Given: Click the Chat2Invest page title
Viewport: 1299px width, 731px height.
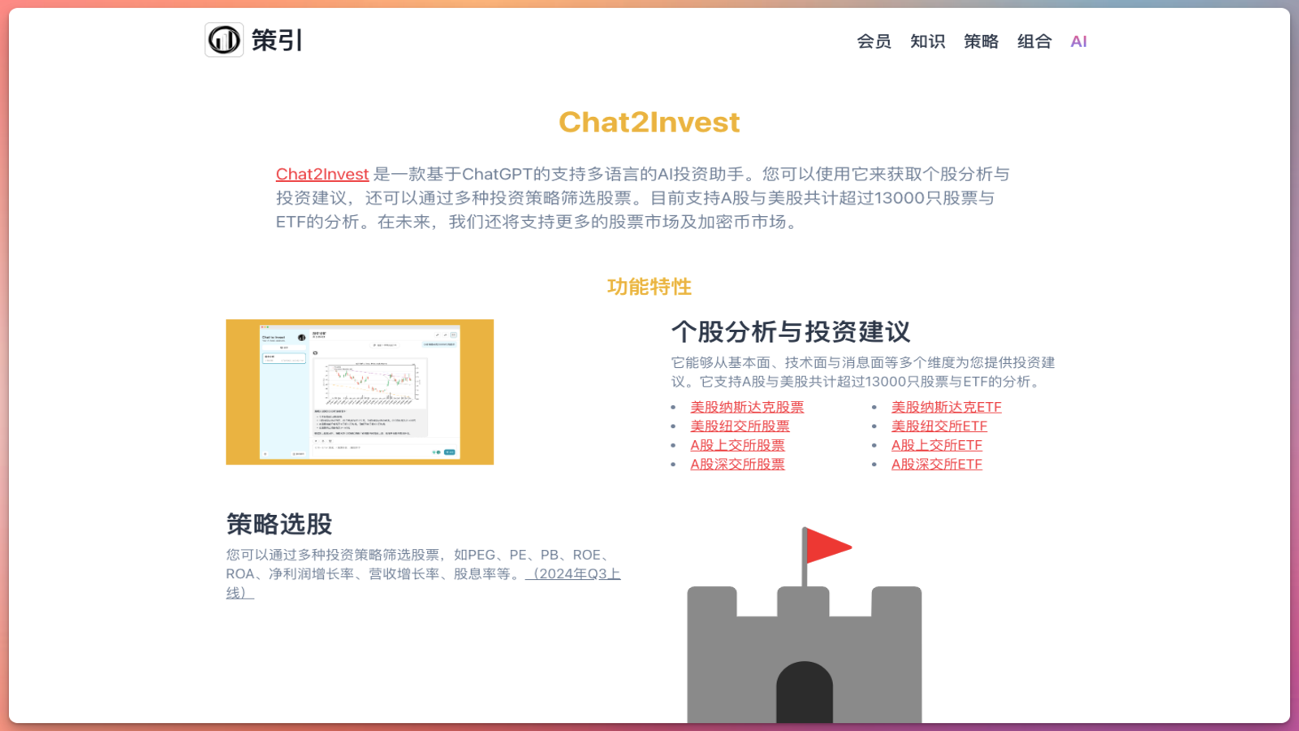Looking at the screenshot, I should tap(649, 122).
